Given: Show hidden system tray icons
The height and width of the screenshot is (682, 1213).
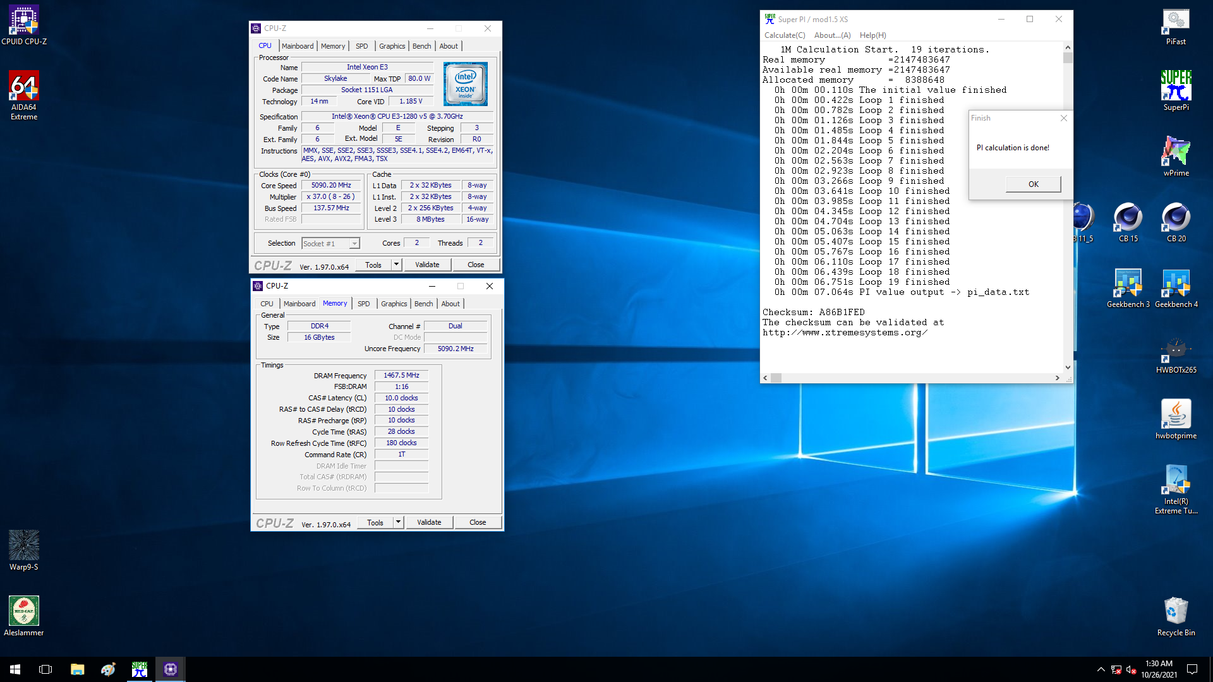Looking at the screenshot, I should point(1101,669).
